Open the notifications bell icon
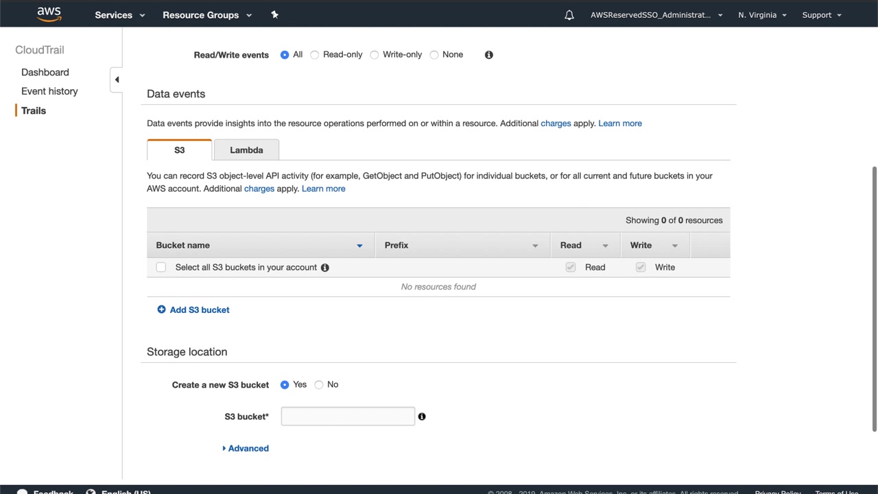Viewport: 878px width, 494px height. (569, 15)
